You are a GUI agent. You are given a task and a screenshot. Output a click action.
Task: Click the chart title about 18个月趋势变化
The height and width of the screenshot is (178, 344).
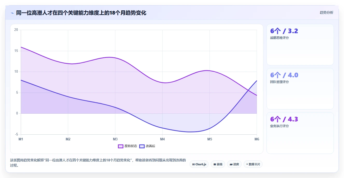pos(81,13)
